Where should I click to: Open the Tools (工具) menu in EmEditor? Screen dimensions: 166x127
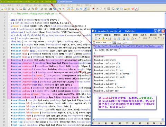point(144,35)
